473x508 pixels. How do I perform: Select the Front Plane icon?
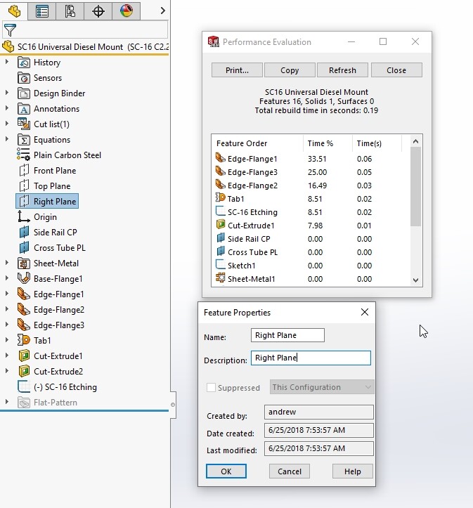[24, 171]
